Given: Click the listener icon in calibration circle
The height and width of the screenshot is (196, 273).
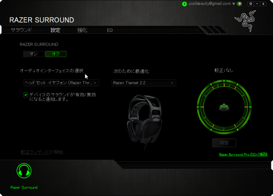Looking at the screenshot, I should click(224, 107).
